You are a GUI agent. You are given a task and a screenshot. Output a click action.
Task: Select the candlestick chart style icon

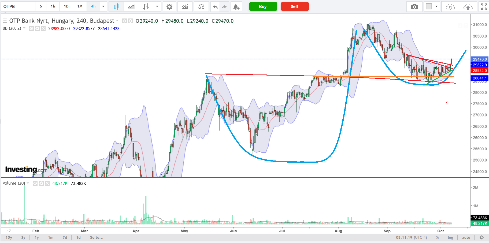116,7
